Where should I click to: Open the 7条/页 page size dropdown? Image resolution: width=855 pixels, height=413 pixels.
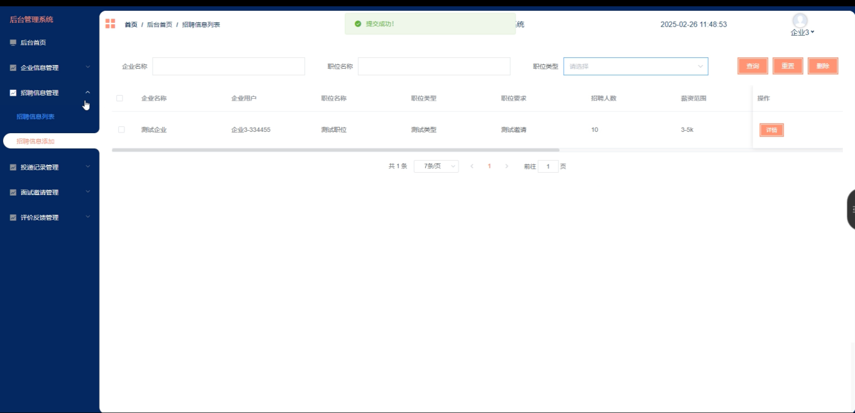(436, 166)
